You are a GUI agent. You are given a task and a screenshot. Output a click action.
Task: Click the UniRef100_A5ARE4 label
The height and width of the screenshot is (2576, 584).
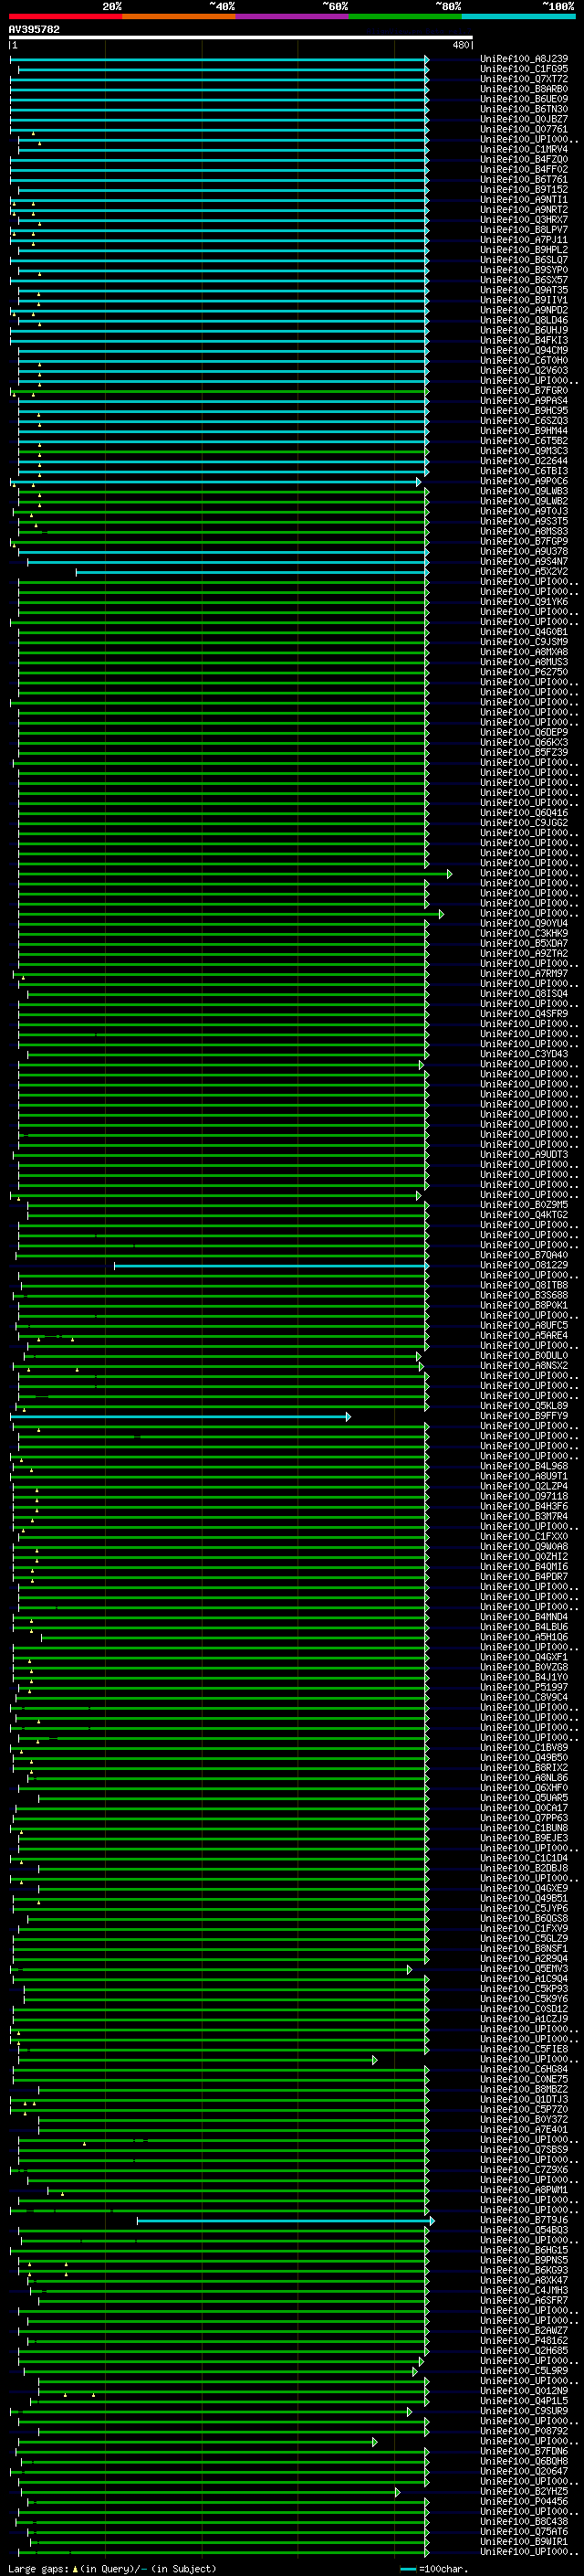click(x=524, y=1335)
